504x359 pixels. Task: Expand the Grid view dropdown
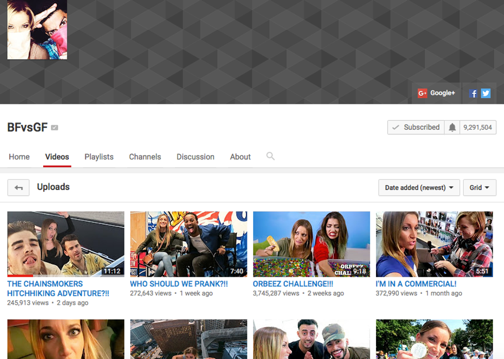pyautogui.click(x=479, y=188)
